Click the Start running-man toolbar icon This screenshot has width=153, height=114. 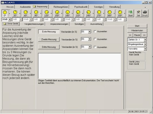tap(131, 13)
